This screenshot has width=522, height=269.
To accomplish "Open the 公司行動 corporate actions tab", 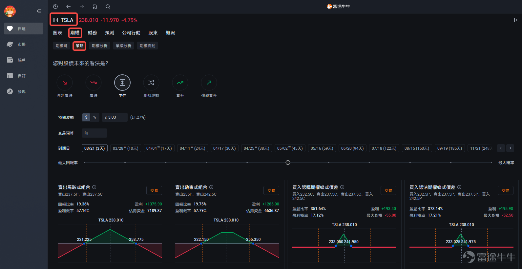I will [x=131, y=33].
